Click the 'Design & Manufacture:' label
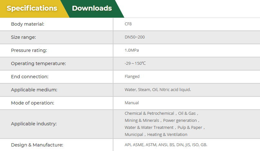The image size is (260, 151). click(37, 145)
